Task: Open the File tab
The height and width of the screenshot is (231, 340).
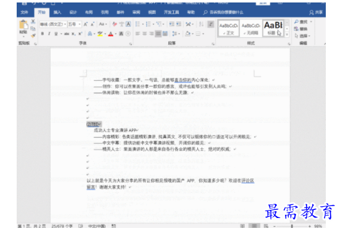Action: (25, 12)
